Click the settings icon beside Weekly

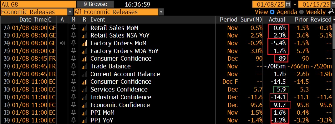[x=331, y=12]
